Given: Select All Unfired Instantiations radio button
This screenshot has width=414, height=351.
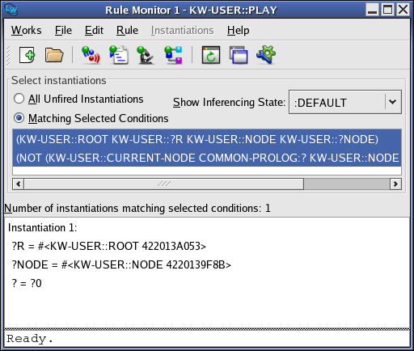Looking at the screenshot, I should click(x=19, y=99).
